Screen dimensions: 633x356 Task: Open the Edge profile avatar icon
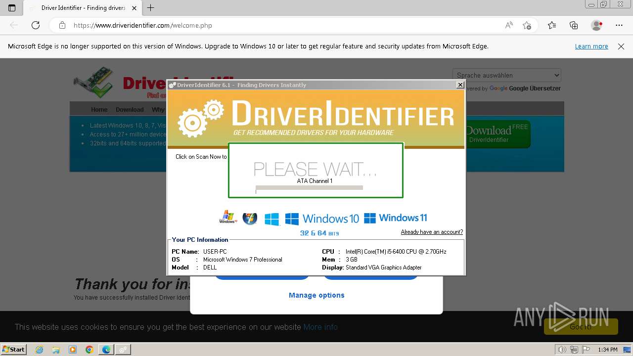pos(597,25)
